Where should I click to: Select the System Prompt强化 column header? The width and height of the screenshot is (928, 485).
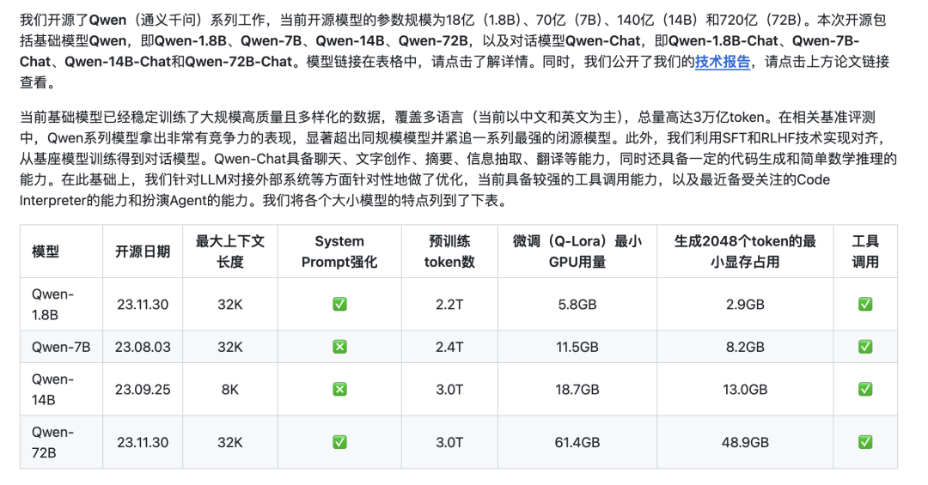[x=339, y=252]
